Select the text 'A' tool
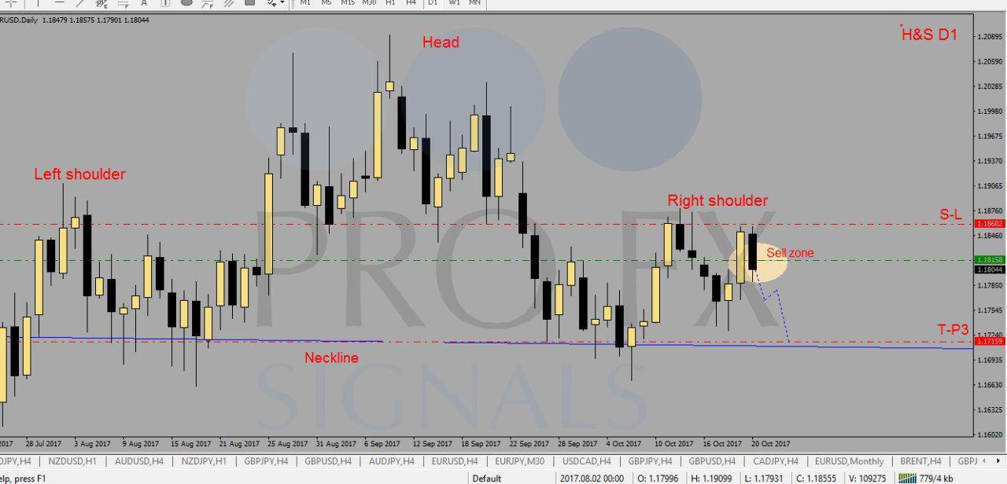This screenshot has height=484, width=1007. [144, 3]
